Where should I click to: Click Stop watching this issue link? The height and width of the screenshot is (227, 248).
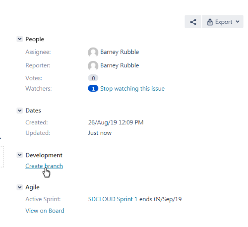click(x=132, y=89)
